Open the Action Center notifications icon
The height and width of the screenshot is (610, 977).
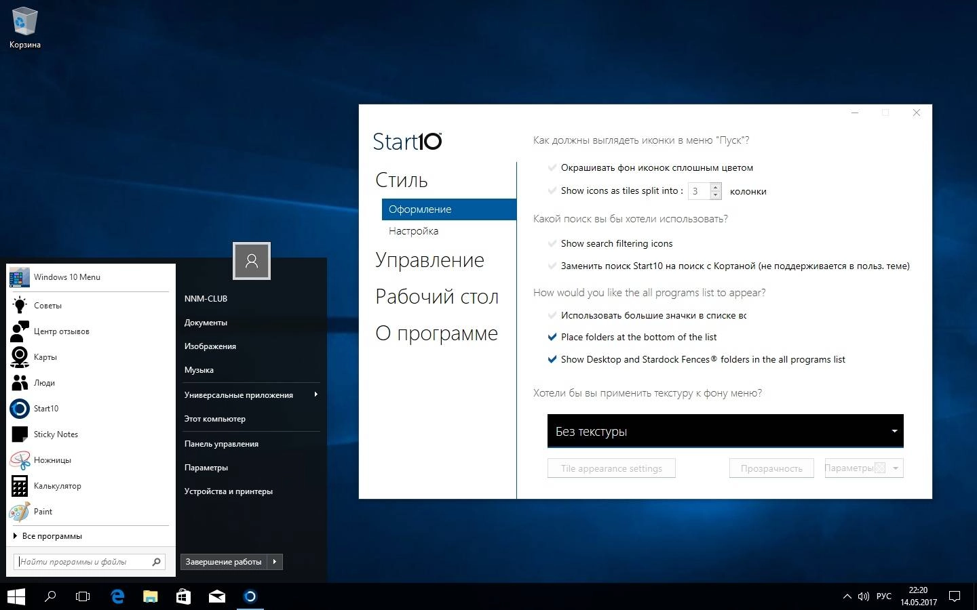pyautogui.click(x=955, y=596)
